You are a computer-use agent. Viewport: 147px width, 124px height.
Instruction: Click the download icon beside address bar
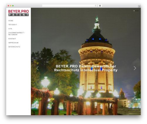click(x=100, y=6)
